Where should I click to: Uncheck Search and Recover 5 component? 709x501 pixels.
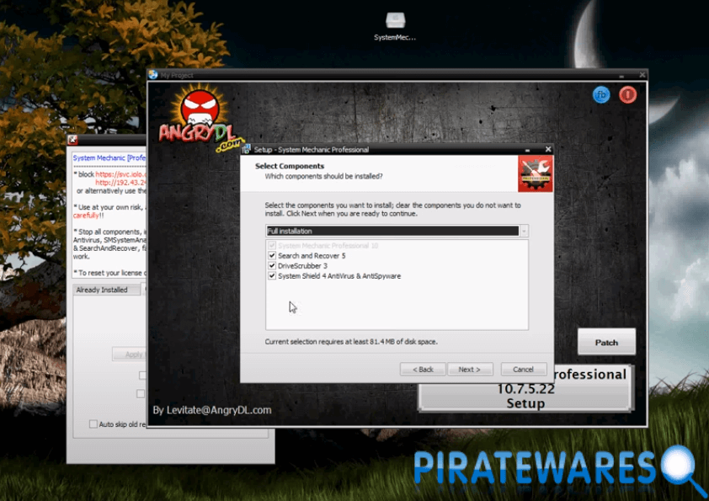[272, 256]
